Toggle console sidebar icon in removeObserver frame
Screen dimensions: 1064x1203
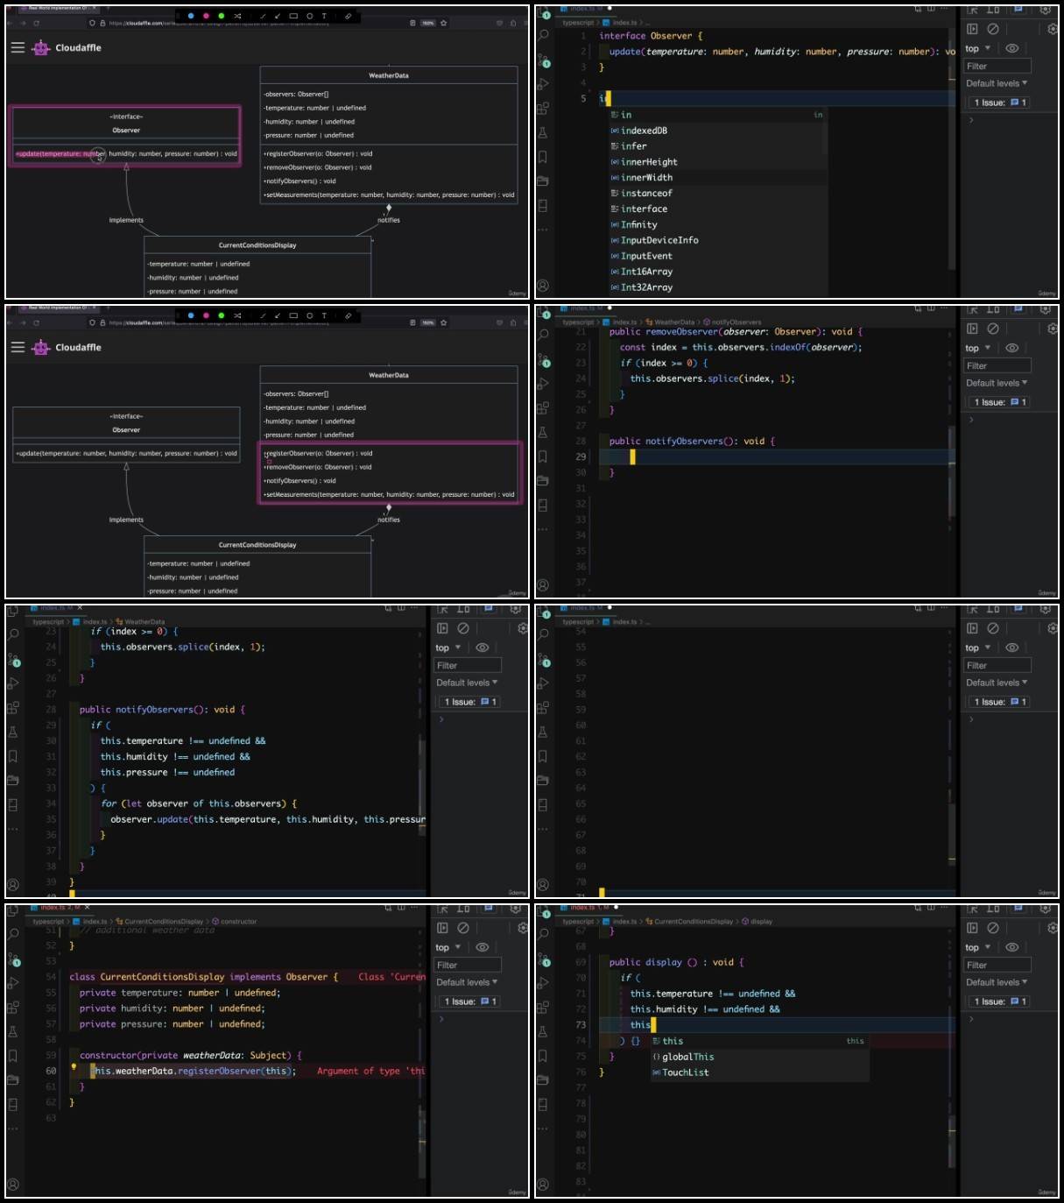pyautogui.click(x=972, y=329)
